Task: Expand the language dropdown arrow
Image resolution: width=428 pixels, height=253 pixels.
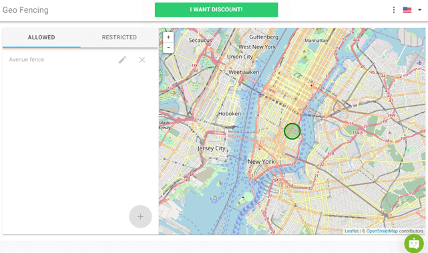Action: click(419, 10)
